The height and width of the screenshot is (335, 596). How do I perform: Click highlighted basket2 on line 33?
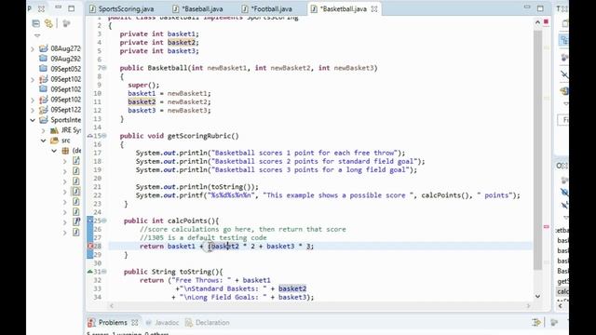(x=292, y=288)
